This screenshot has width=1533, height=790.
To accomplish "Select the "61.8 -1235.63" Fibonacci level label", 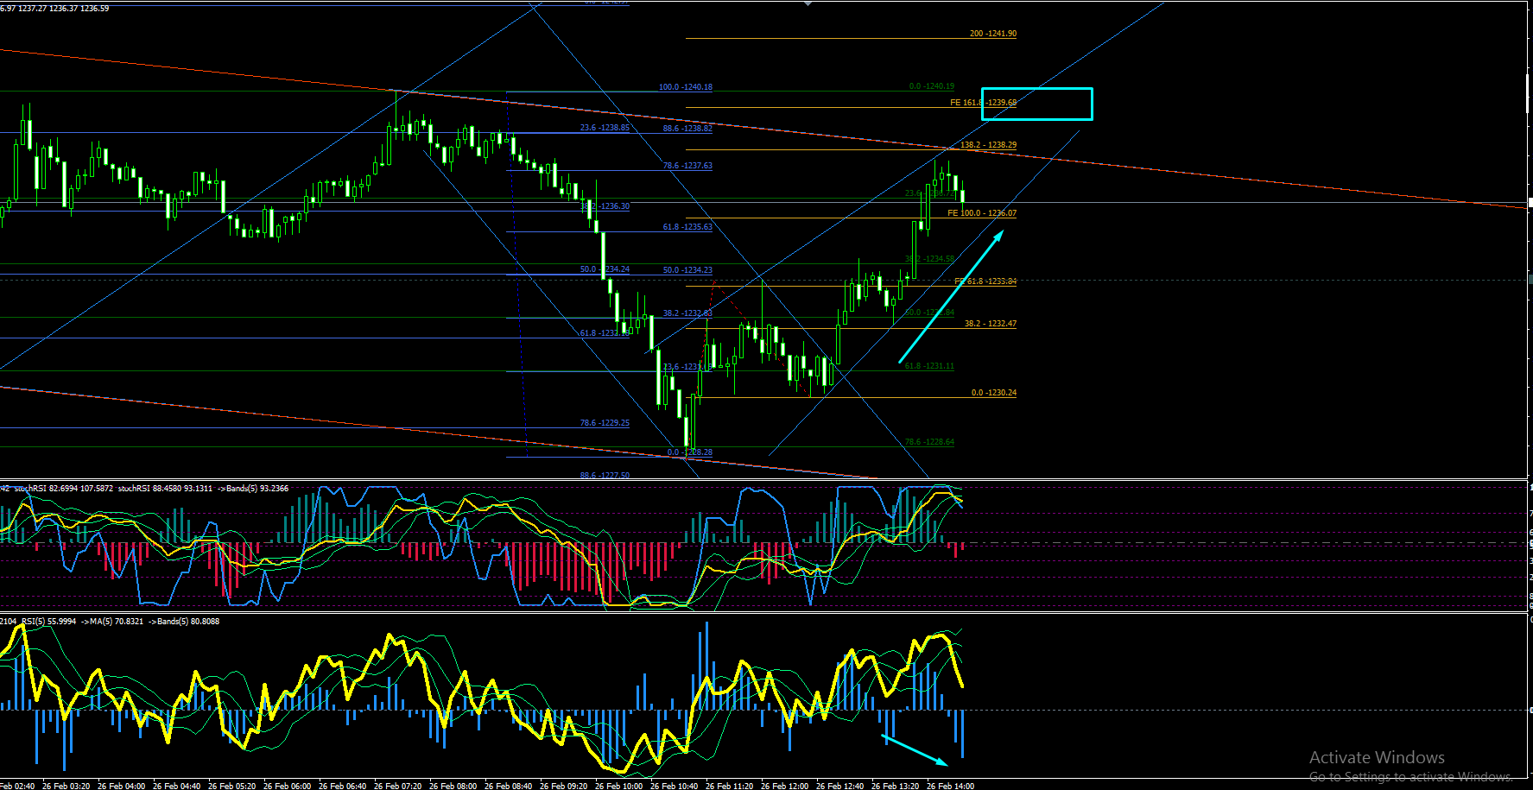I will click(687, 227).
